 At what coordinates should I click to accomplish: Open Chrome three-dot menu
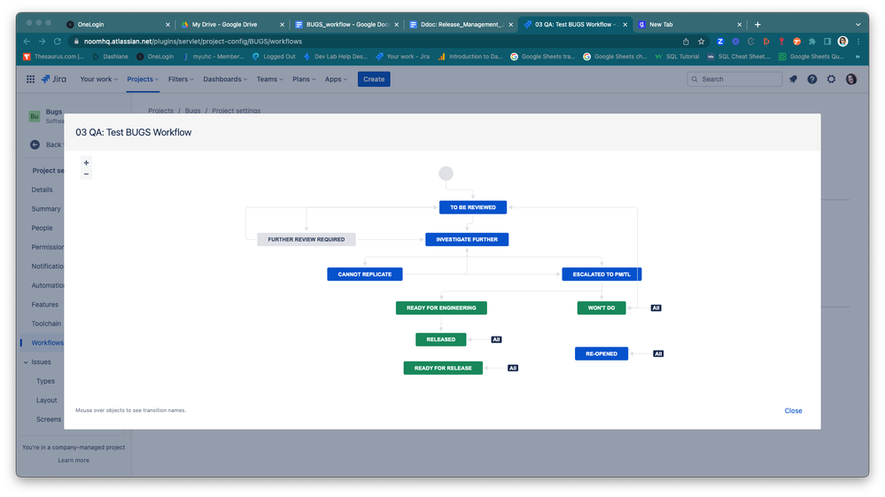pos(858,41)
